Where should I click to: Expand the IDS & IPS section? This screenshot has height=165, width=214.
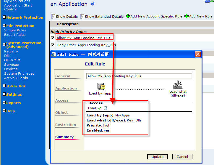point(4,86)
